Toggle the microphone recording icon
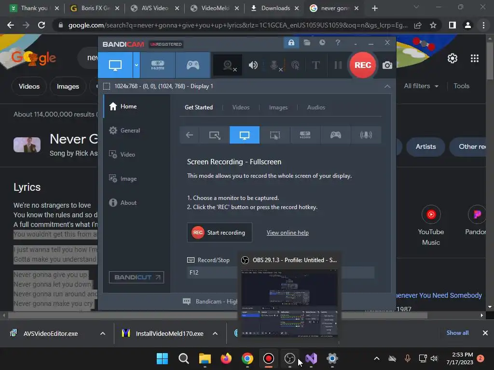Image resolution: width=494 pixels, height=370 pixels. tap(274, 65)
